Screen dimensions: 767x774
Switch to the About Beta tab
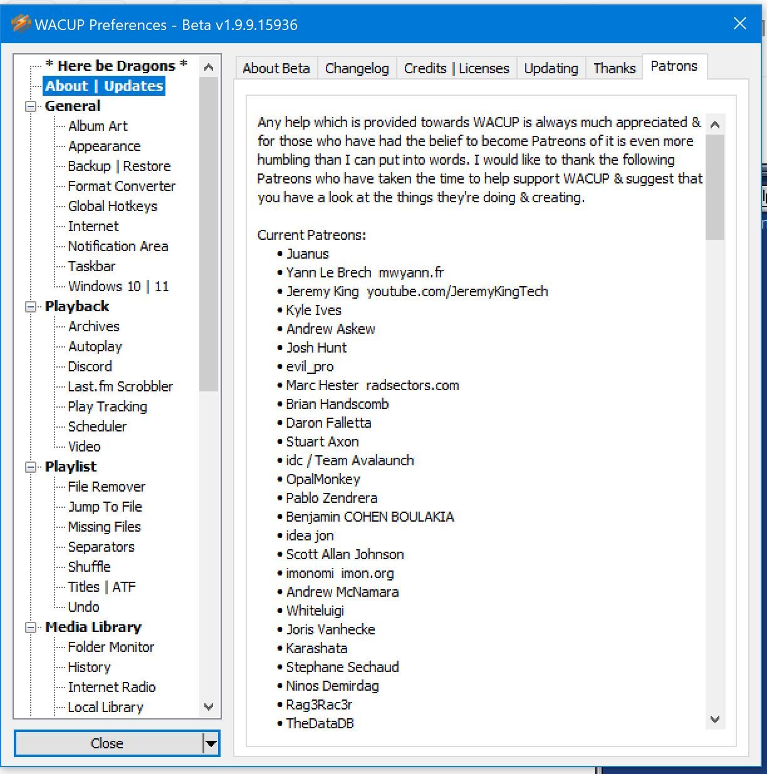(276, 68)
